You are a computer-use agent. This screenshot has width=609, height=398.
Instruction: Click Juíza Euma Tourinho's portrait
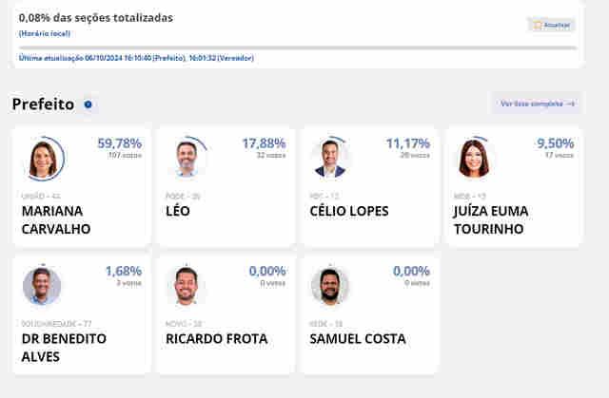474,159
